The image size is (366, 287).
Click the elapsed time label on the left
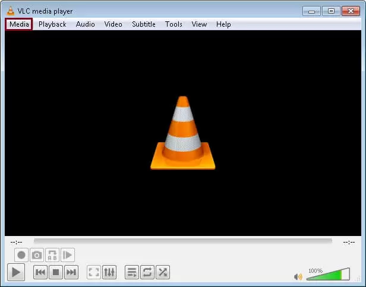click(17, 243)
